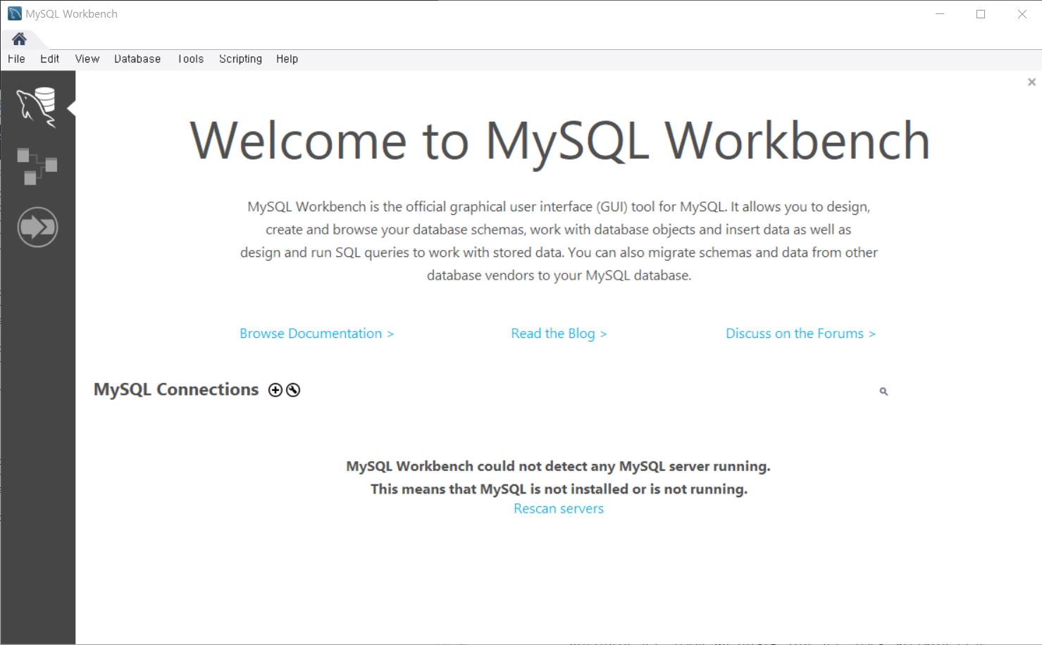This screenshot has height=645, width=1042.
Task: Open the Models sidebar icon
Action: coord(37,166)
